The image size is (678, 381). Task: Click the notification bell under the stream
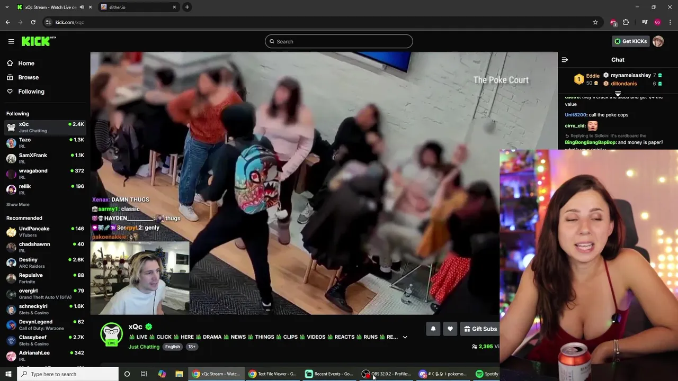(433, 329)
